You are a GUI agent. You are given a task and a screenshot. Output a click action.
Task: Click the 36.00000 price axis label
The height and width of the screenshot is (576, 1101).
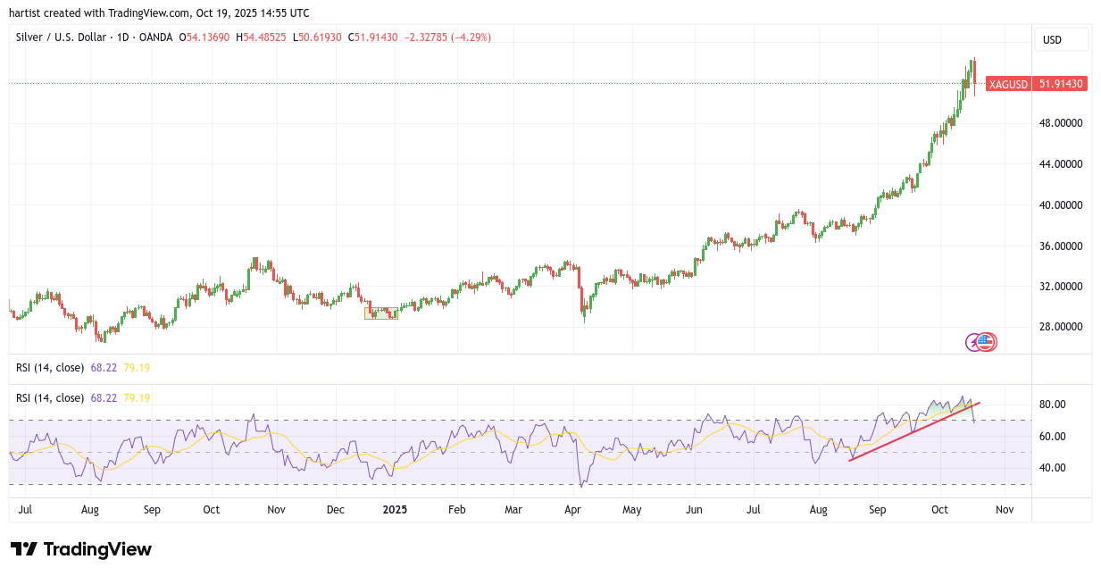click(1063, 246)
